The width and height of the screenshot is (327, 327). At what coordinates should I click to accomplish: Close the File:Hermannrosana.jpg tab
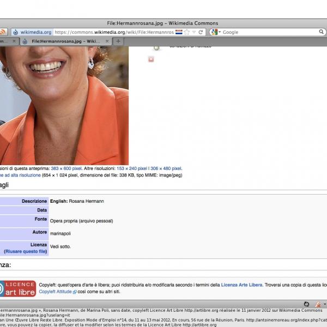point(107,41)
